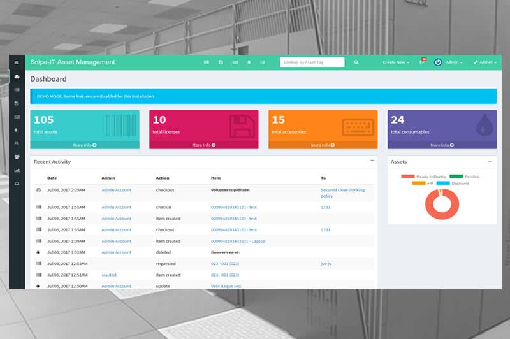Open Dashboard from sidebar speedometer icon
Screen dimensions: 510x339
coord(17,76)
